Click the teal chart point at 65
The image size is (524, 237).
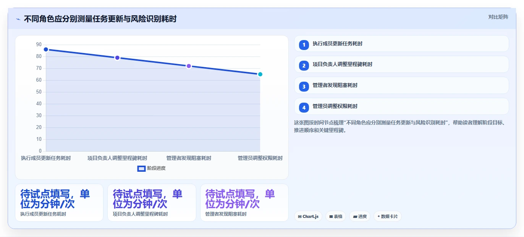260,74
